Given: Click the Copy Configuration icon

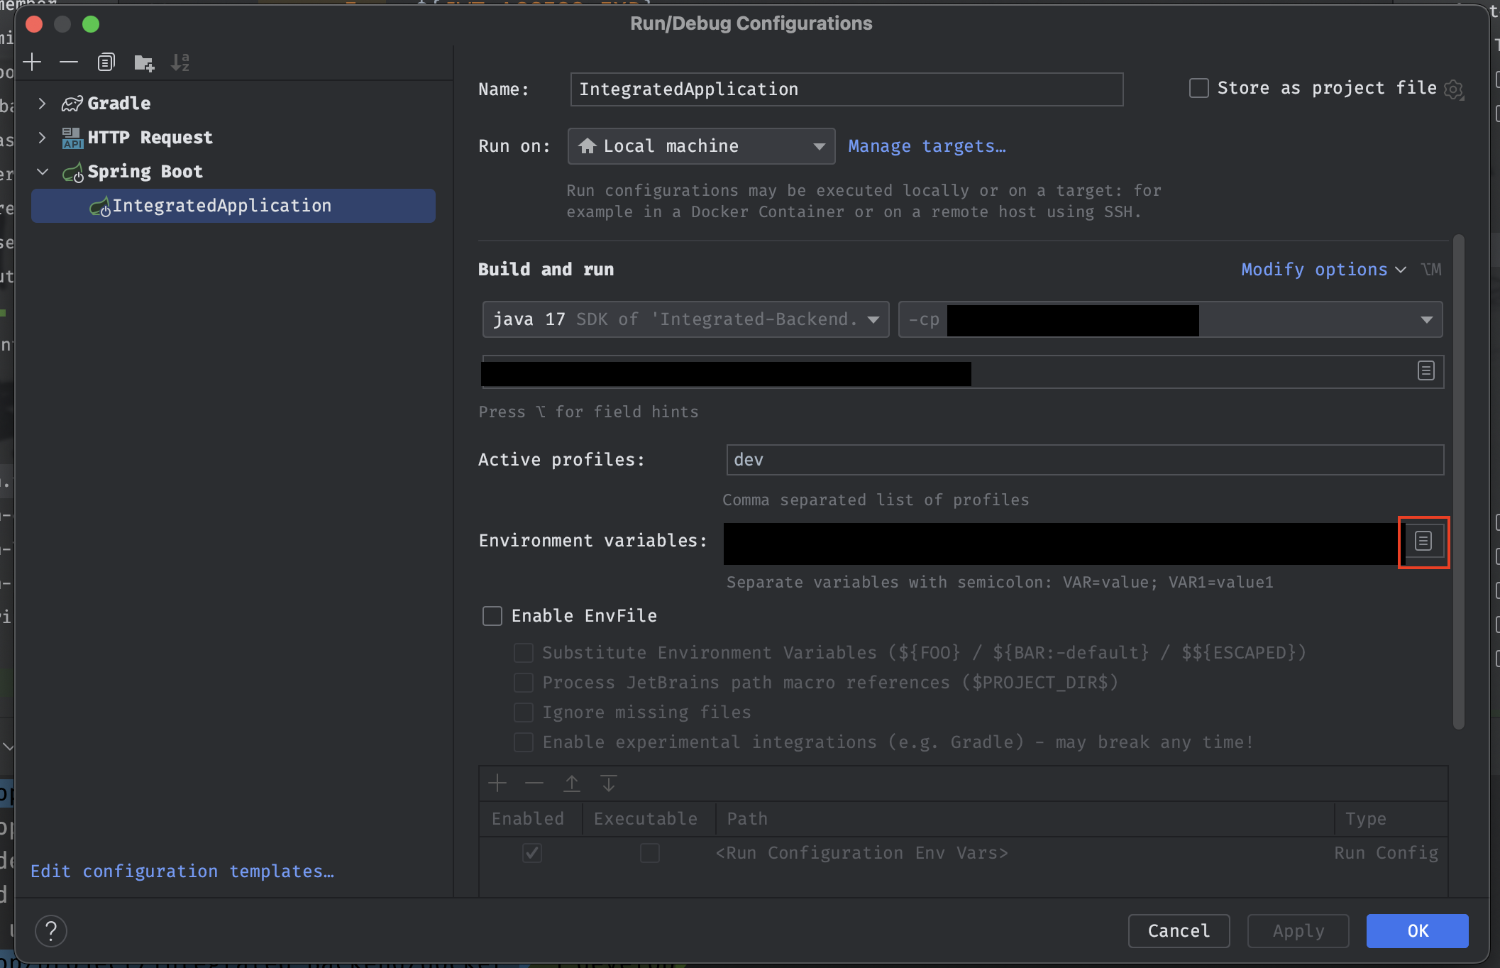Looking at the screenshot, I should point(106,62).
